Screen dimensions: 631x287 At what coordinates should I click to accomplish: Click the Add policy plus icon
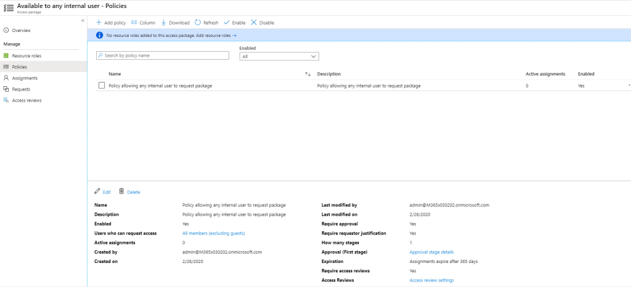coord(99,23)
